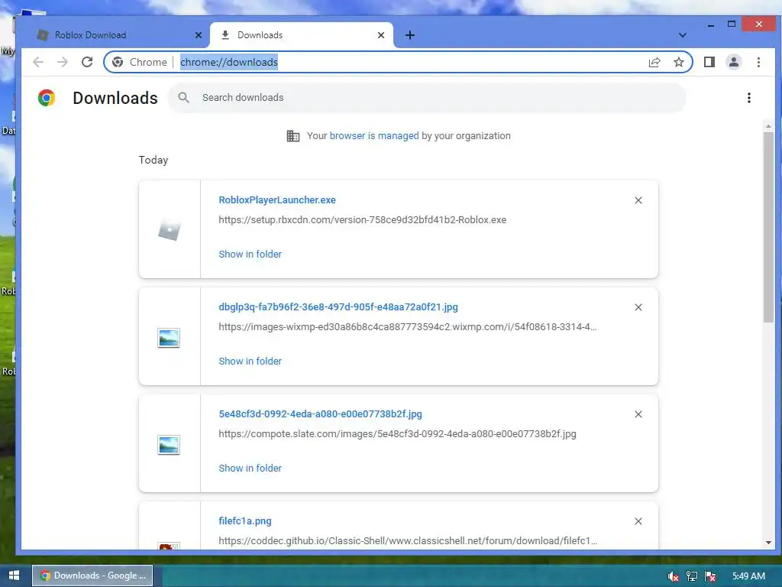The width and height of the screenshot is (782, 587).
Task: Close the Downloads tab
Action: coord(381,35)
